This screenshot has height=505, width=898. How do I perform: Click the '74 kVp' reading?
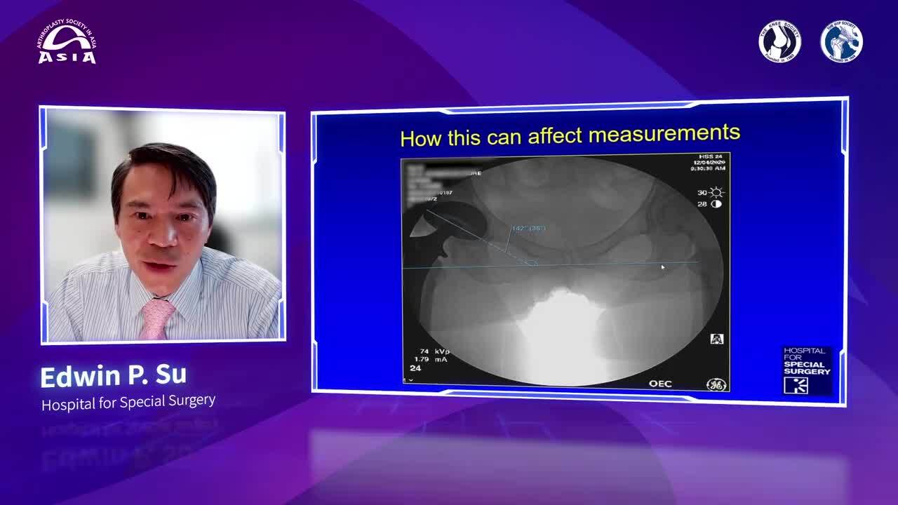[434, 351]
